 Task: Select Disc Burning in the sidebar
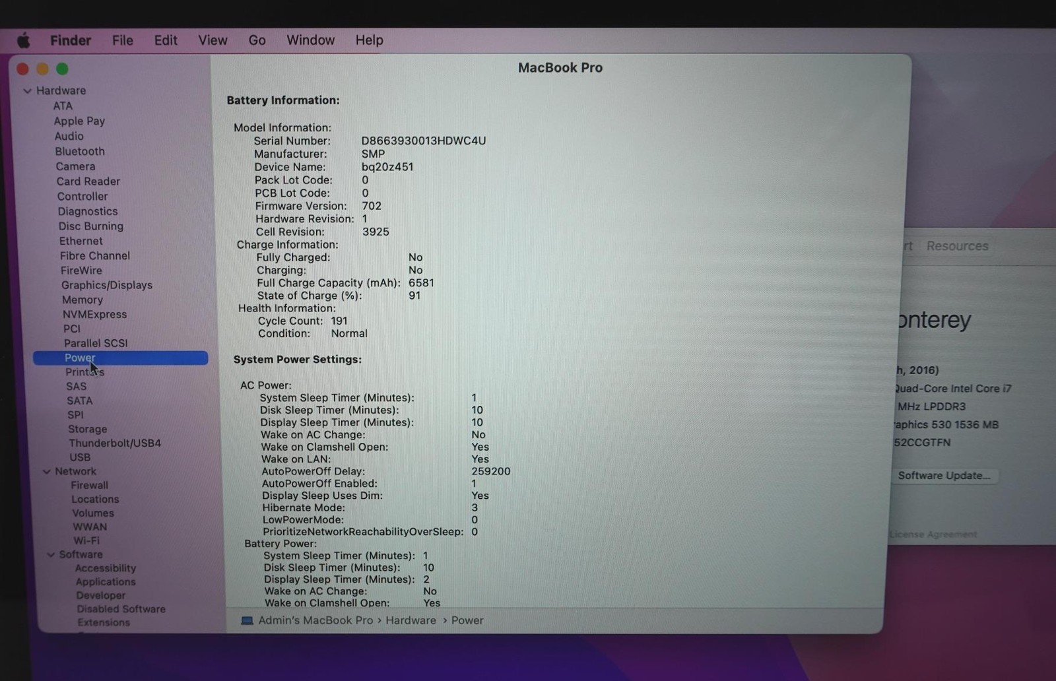[90, 226]
